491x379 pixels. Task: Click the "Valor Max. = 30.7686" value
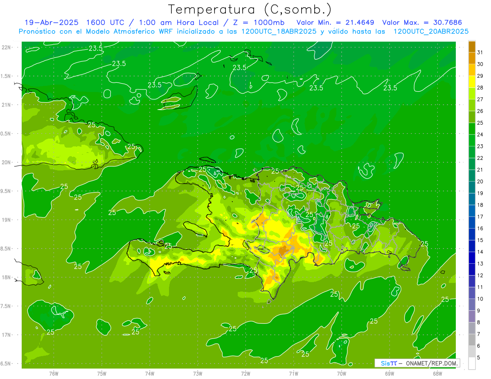(x=423, y=22)
